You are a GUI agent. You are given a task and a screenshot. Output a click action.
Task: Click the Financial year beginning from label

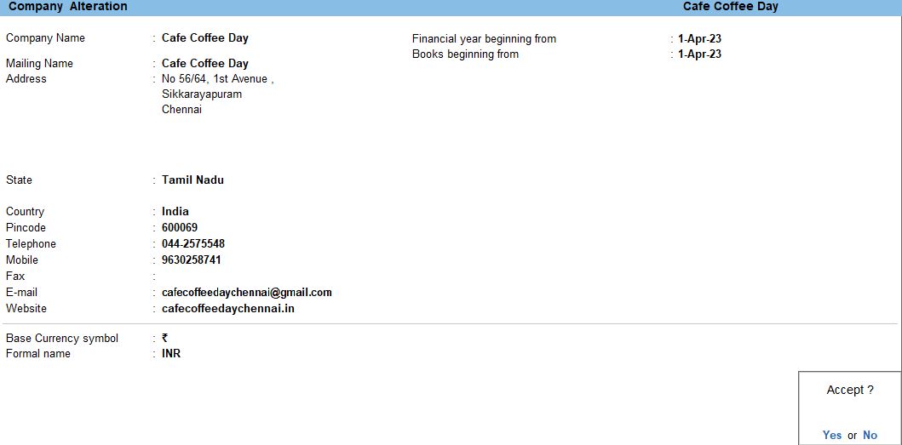(485, 39)
